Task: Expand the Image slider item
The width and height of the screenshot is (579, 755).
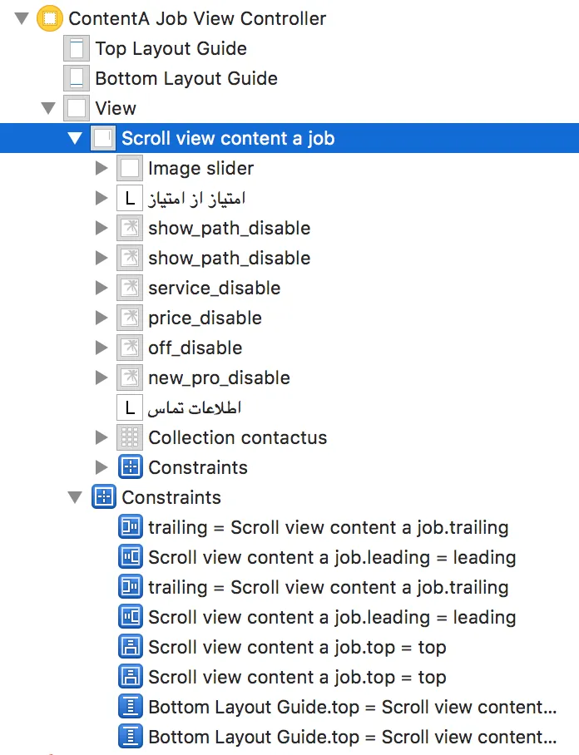Action: pos(102,168)
